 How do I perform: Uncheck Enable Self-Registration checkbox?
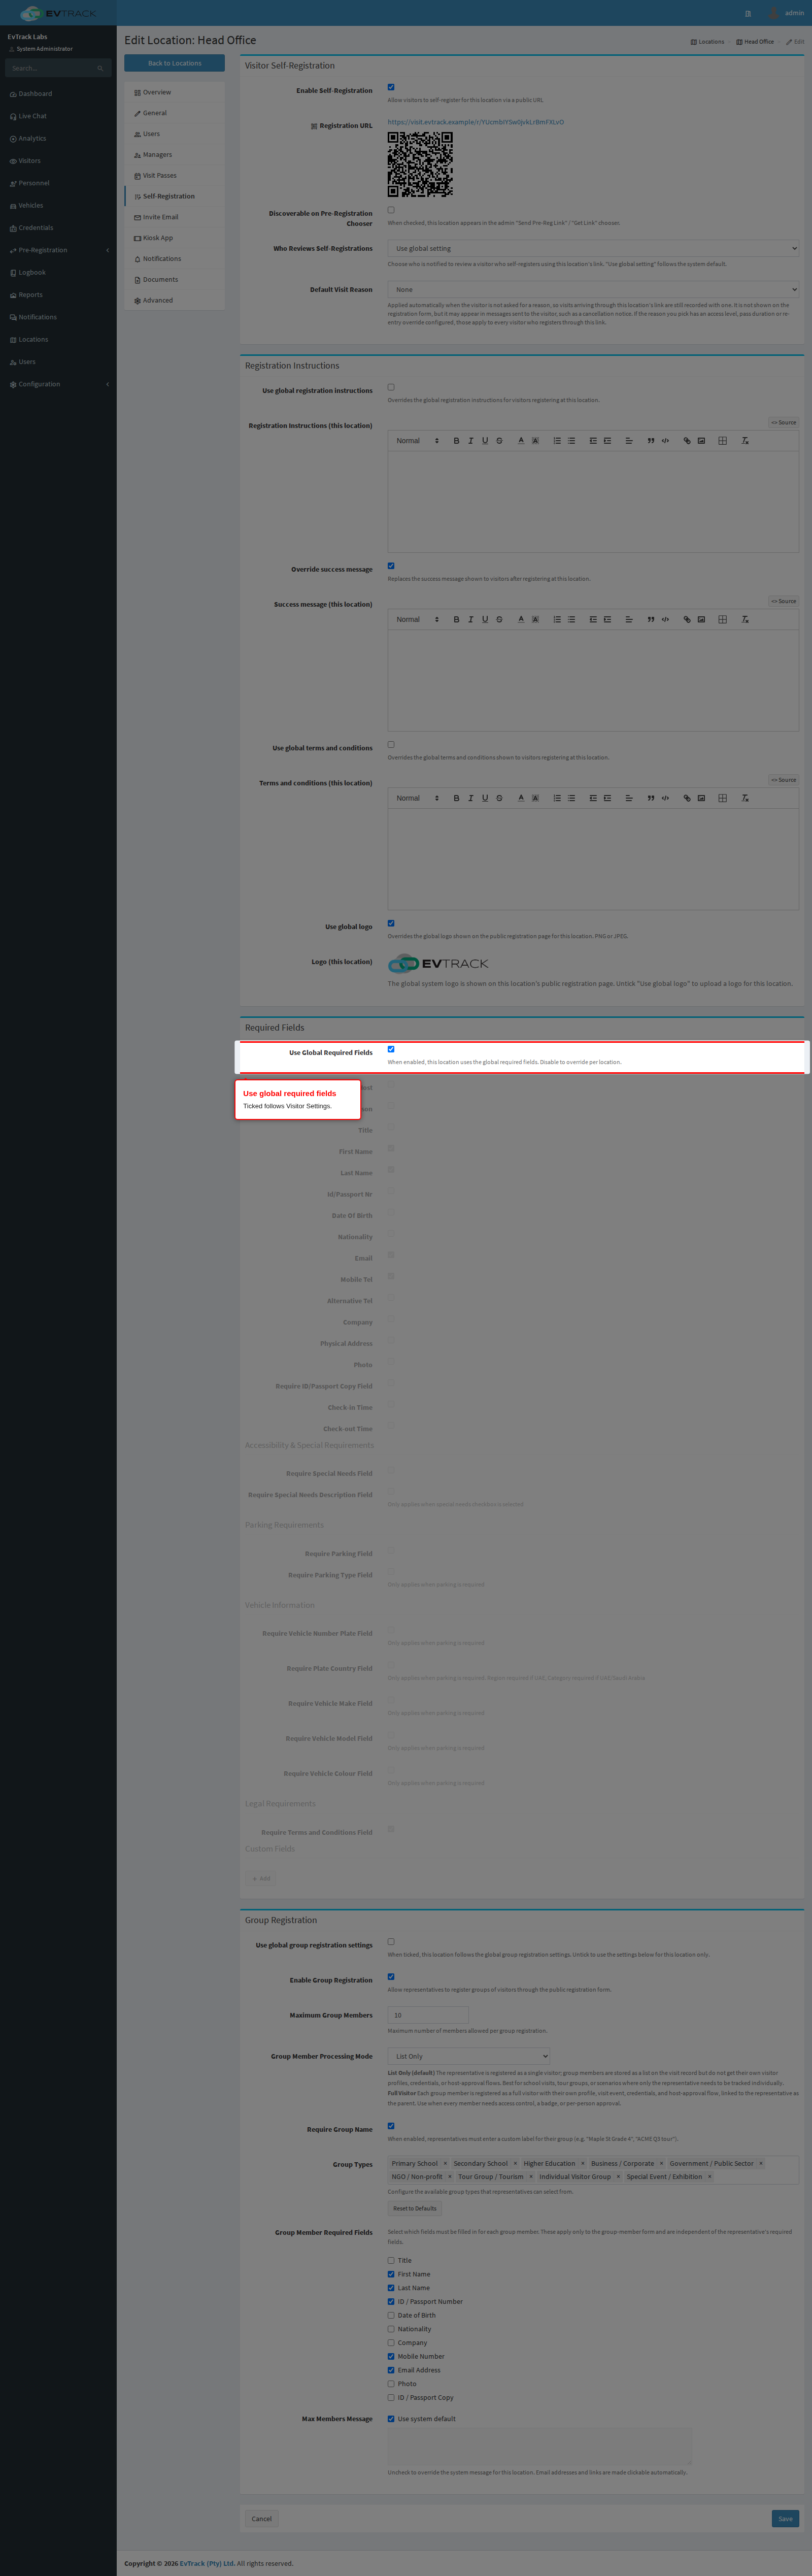[391, 87]
